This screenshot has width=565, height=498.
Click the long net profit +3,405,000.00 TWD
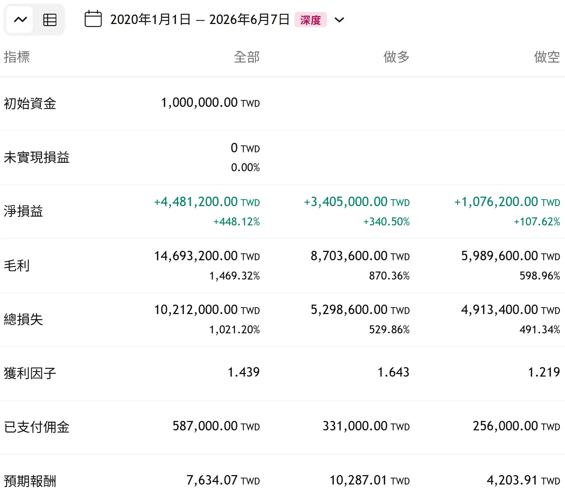tap(357, 202)
